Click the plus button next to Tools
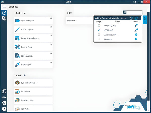 pos(24,75)
